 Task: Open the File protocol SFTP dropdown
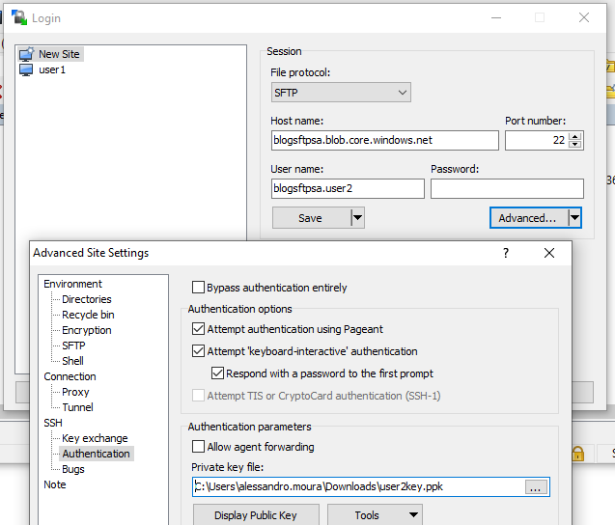click(x=341, y=93)
